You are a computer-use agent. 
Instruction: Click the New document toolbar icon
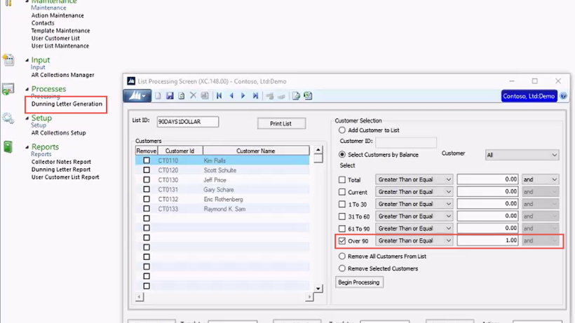coord(158,96)
